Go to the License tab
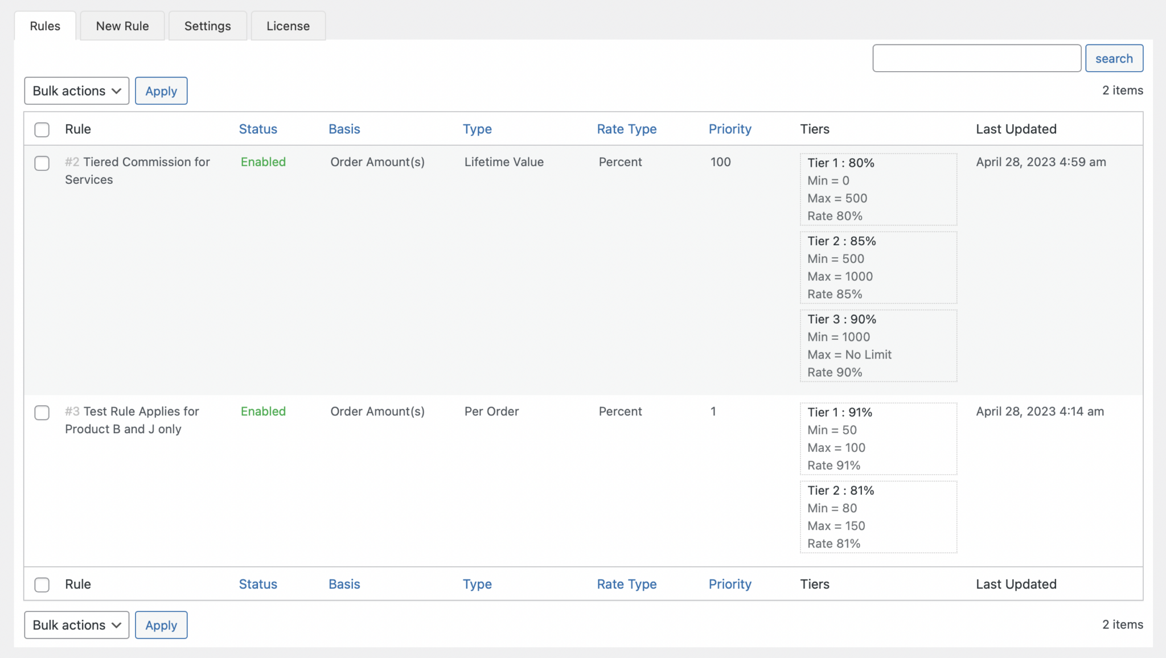This screenshot has width=1166, height=658. point(288,26)
